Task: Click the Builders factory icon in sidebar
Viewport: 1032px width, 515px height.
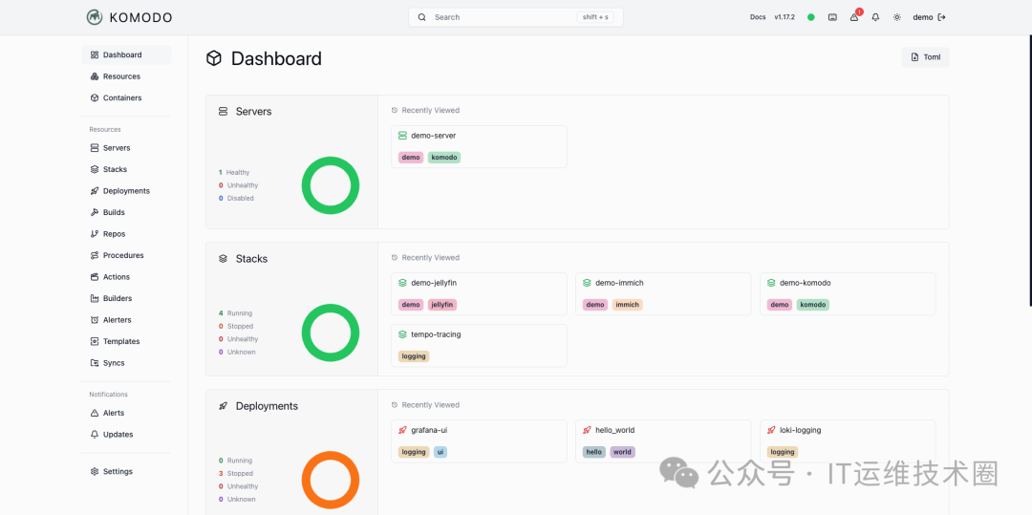Action: [x=94, y=299]
